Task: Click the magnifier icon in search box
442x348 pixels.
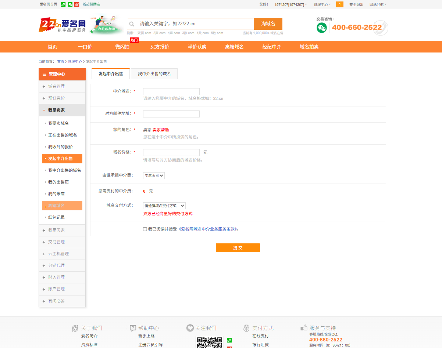Action: coord(132,24)
